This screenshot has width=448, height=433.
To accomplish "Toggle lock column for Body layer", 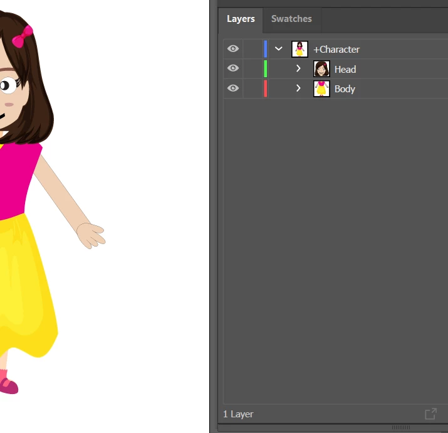I will tap(253, 88).
